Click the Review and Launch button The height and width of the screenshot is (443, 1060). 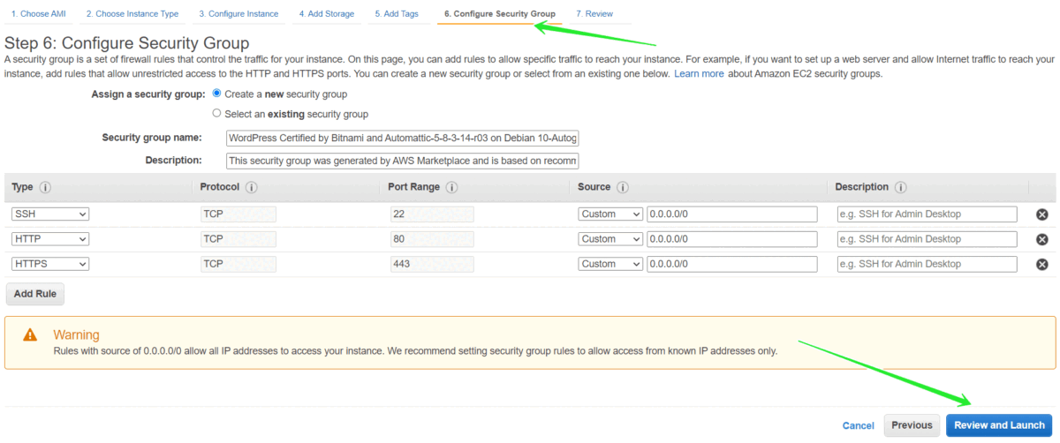click(999, 425)
